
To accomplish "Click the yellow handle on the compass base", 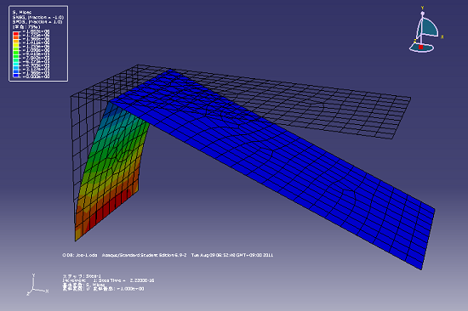I will pos(415,41).
